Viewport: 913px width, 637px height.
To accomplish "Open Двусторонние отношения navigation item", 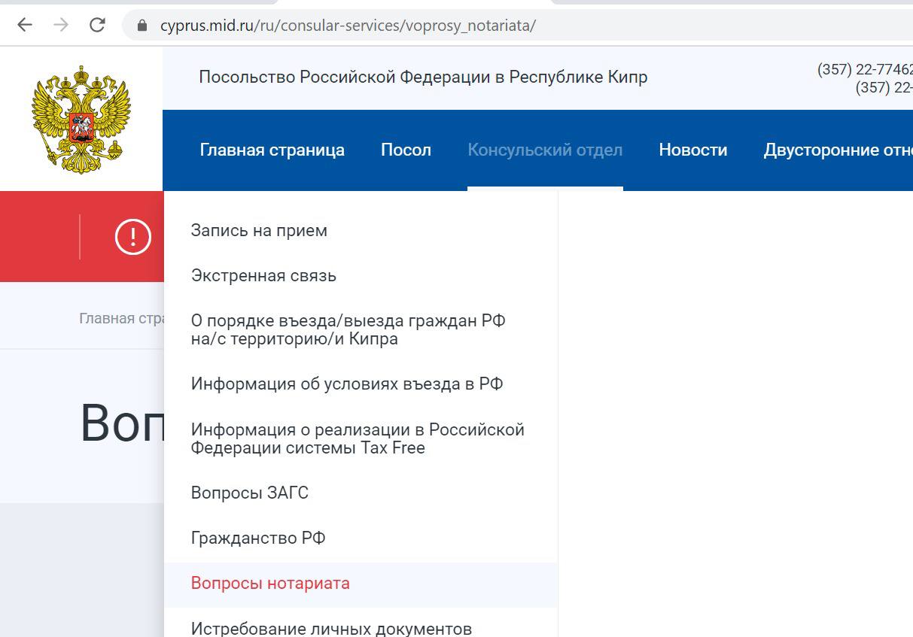I will [x=837, y=150].
